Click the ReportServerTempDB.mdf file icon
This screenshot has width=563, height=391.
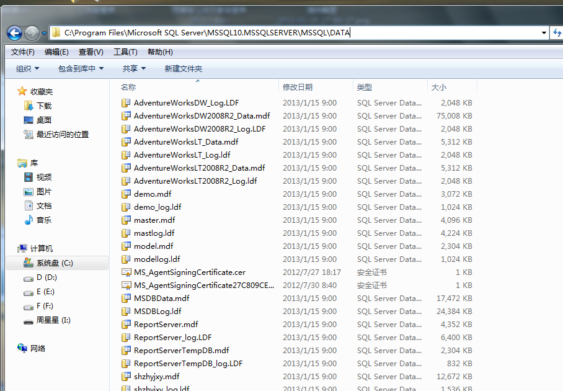pyautogui.click(x=126, y=351)
